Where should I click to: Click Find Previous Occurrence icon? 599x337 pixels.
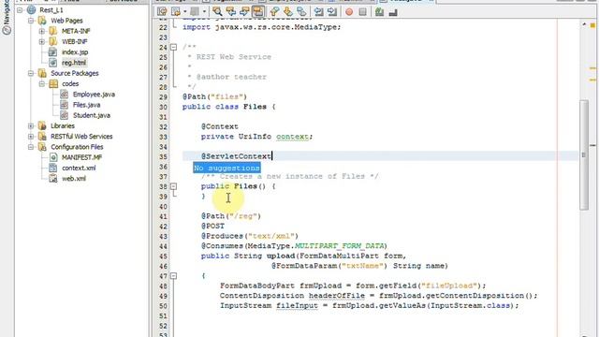[x=231, y=12]
